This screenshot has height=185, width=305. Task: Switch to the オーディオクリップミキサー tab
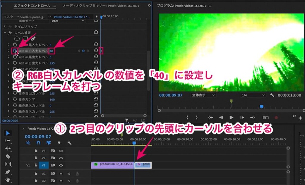tap(101, 6)
